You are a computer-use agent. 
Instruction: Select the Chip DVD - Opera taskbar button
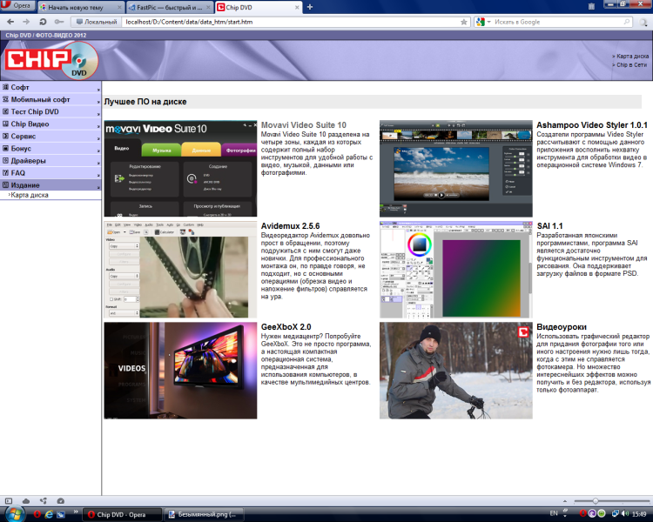click(122, 514)
